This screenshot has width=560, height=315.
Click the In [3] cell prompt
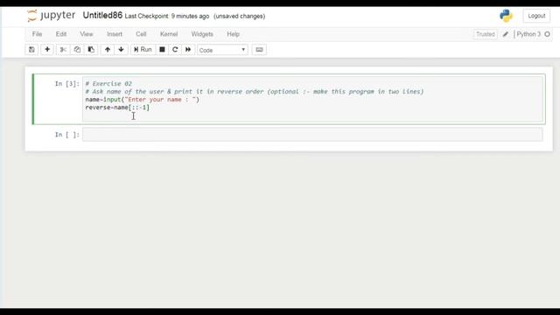[67, 84]
